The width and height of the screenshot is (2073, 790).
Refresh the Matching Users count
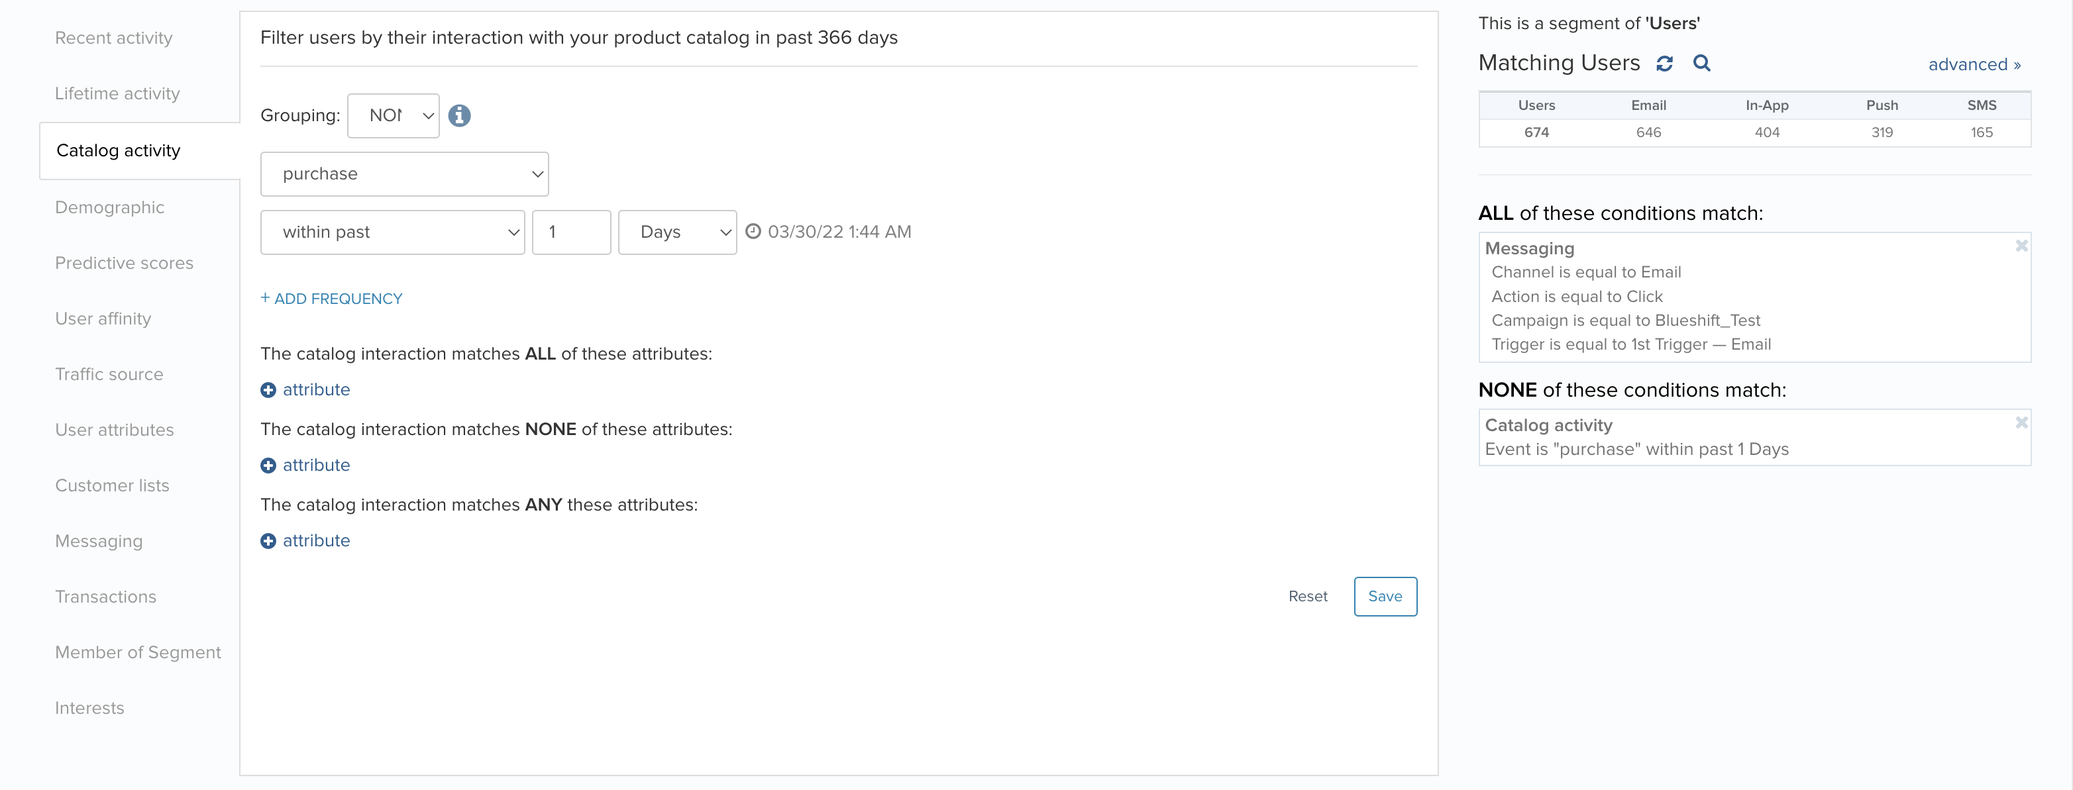pos(1664,64)
